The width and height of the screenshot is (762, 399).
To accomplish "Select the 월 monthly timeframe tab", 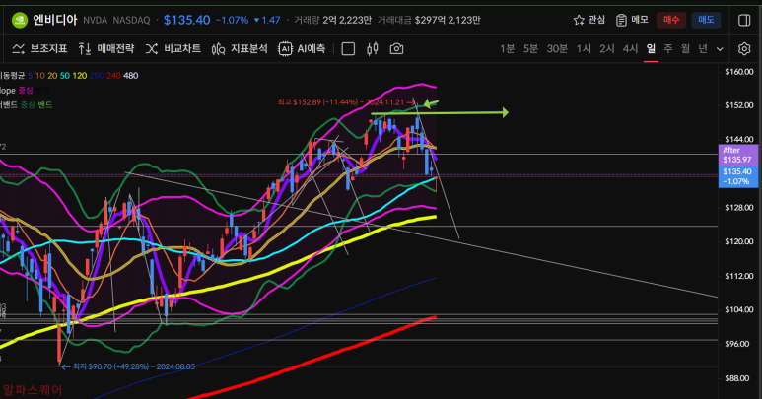I will pos(685,49).
